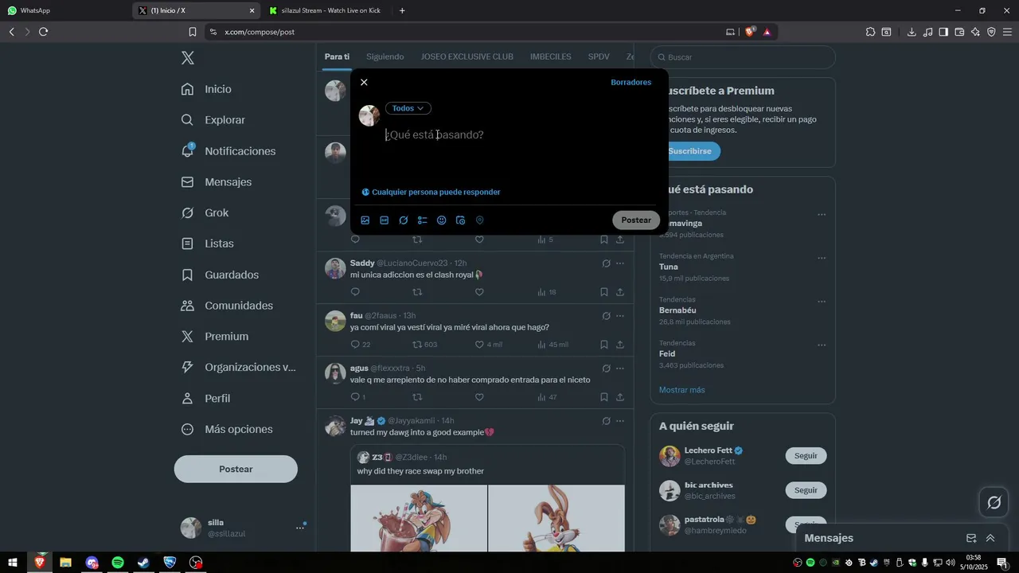The image size is (1019, 573).
Task: Click the Postear button in composer dialog
Action: [x=636, y=220]
